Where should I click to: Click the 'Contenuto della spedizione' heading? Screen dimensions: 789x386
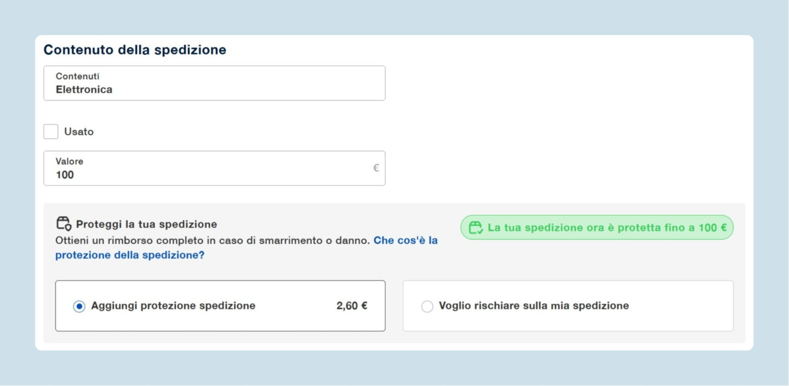(135, 50)
